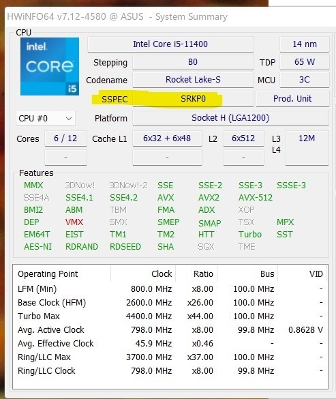
Task: Click the RDRAND feature label
Action: 82,247
